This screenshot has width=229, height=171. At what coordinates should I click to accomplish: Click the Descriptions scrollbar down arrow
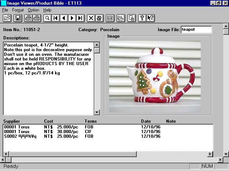pos(97,112)
